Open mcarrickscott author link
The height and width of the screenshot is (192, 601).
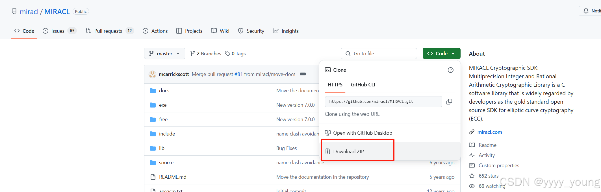[174, 74]
